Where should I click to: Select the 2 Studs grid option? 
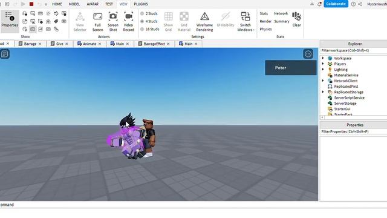click(149, 13)
